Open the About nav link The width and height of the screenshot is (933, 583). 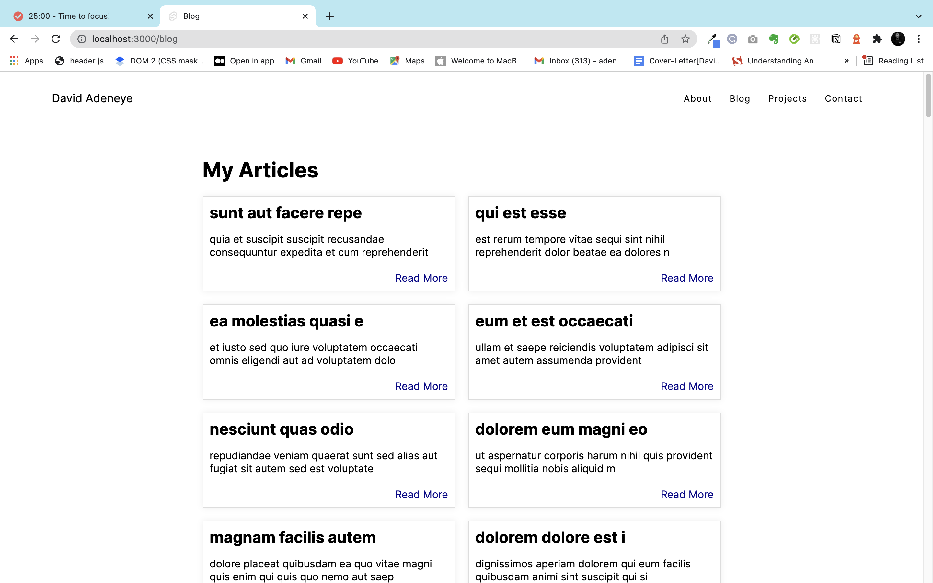point(697,99)
